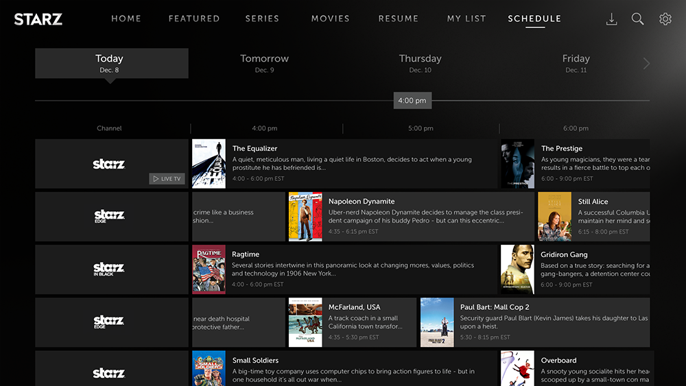The width and height of the screenshot is (686, 386).
Task: Click Napoleon Dynamite title
Action: tap(362, 202)
